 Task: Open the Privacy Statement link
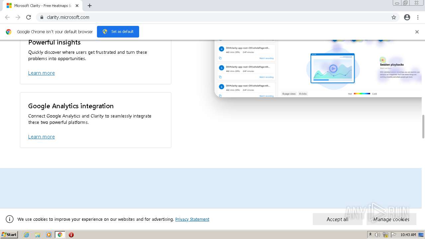click(x=192, y=219)
